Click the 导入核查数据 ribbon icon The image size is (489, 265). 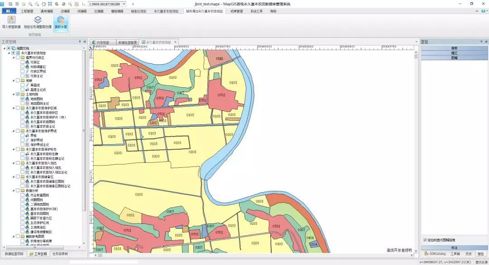point(11,20)
